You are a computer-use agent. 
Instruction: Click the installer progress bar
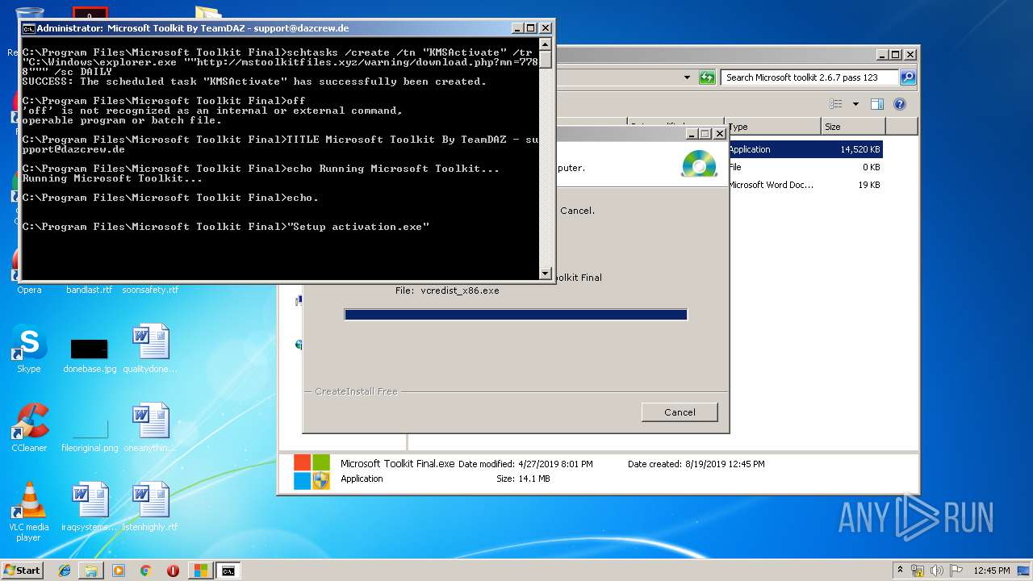pyautogui.click(x=516, y=315)
